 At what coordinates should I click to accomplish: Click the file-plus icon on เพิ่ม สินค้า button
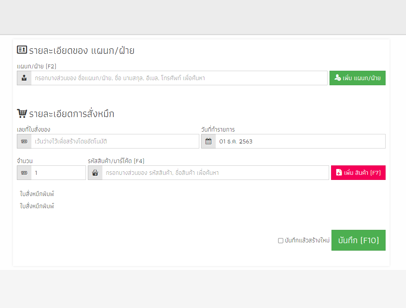(339, 173)
